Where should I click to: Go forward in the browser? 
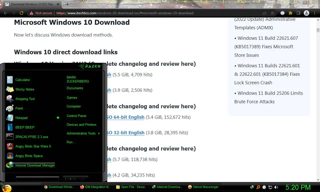point(13,13)
